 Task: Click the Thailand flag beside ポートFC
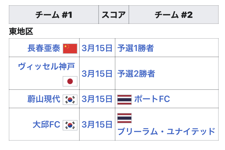click(124, 99)
